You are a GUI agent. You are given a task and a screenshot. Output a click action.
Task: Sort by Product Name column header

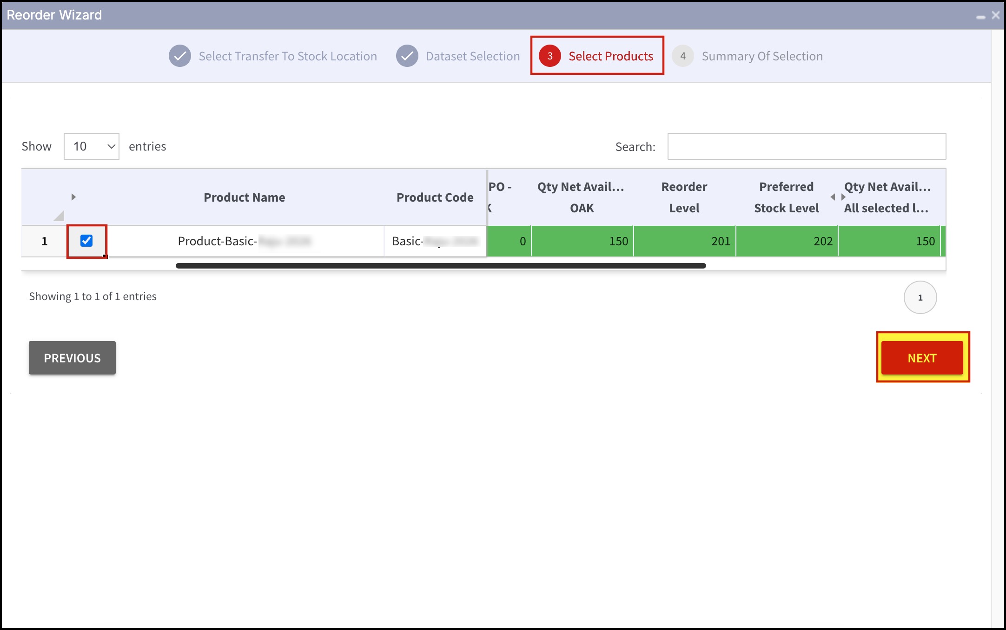(x=244, y=197)
